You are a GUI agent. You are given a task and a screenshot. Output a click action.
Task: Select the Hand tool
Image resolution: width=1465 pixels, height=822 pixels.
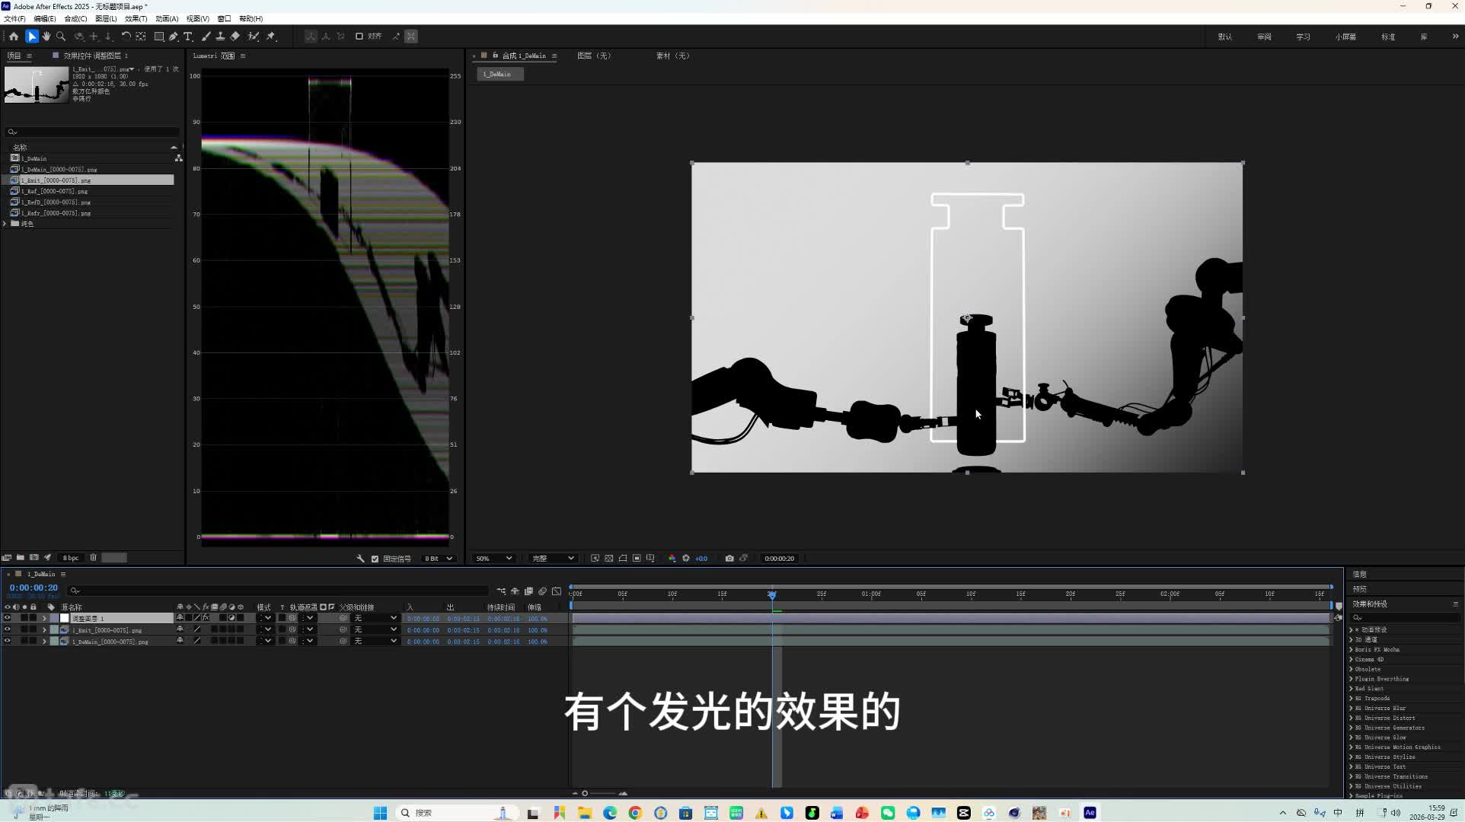coord(46,36)
